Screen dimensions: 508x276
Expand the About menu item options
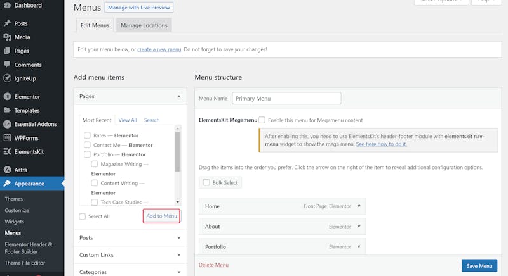tap(359, 226)
